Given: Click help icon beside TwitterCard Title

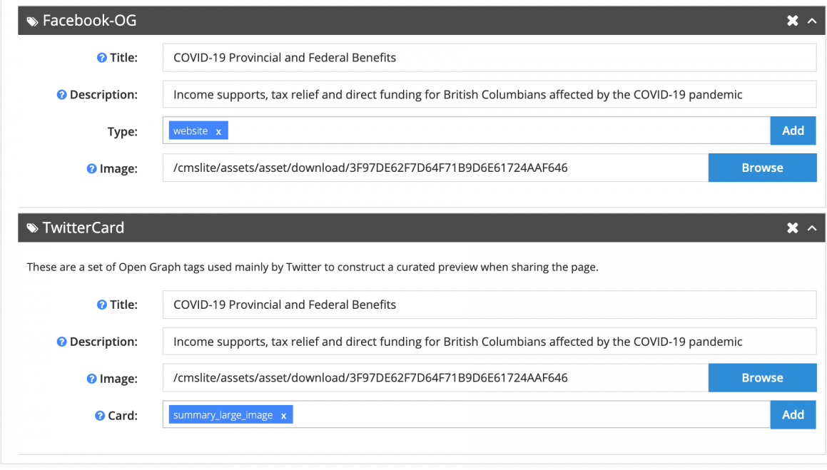Looking at the screenshot, I should [102, 305].
